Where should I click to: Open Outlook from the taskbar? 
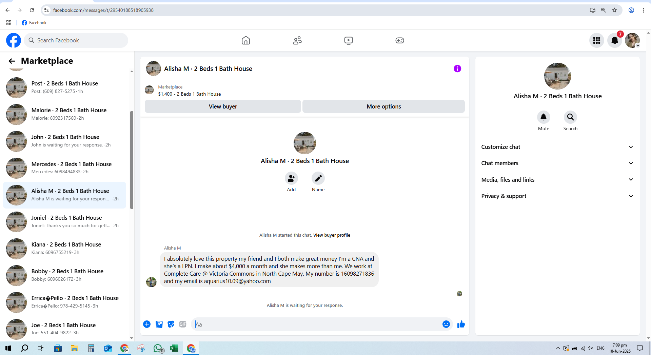pyautogui.click(x=107, y=348)
